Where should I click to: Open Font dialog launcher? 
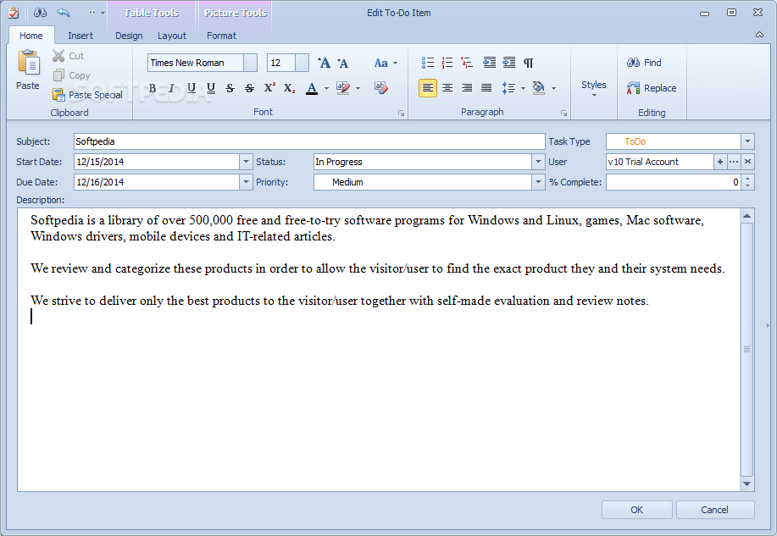(401, 113)
